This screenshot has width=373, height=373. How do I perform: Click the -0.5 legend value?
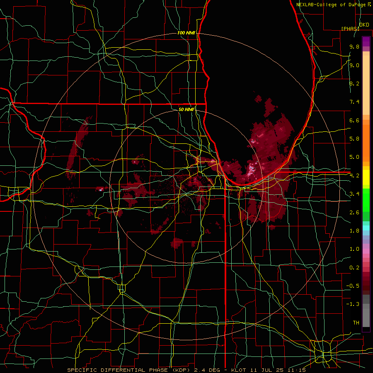point(353,286)
